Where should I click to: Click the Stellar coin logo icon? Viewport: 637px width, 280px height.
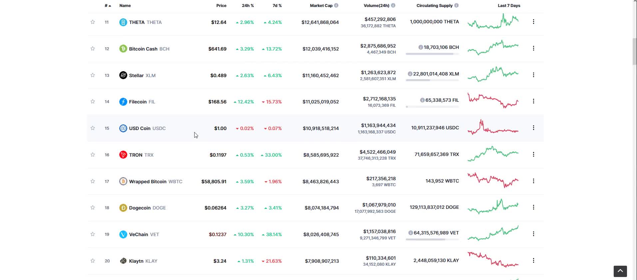coord(123,75)
